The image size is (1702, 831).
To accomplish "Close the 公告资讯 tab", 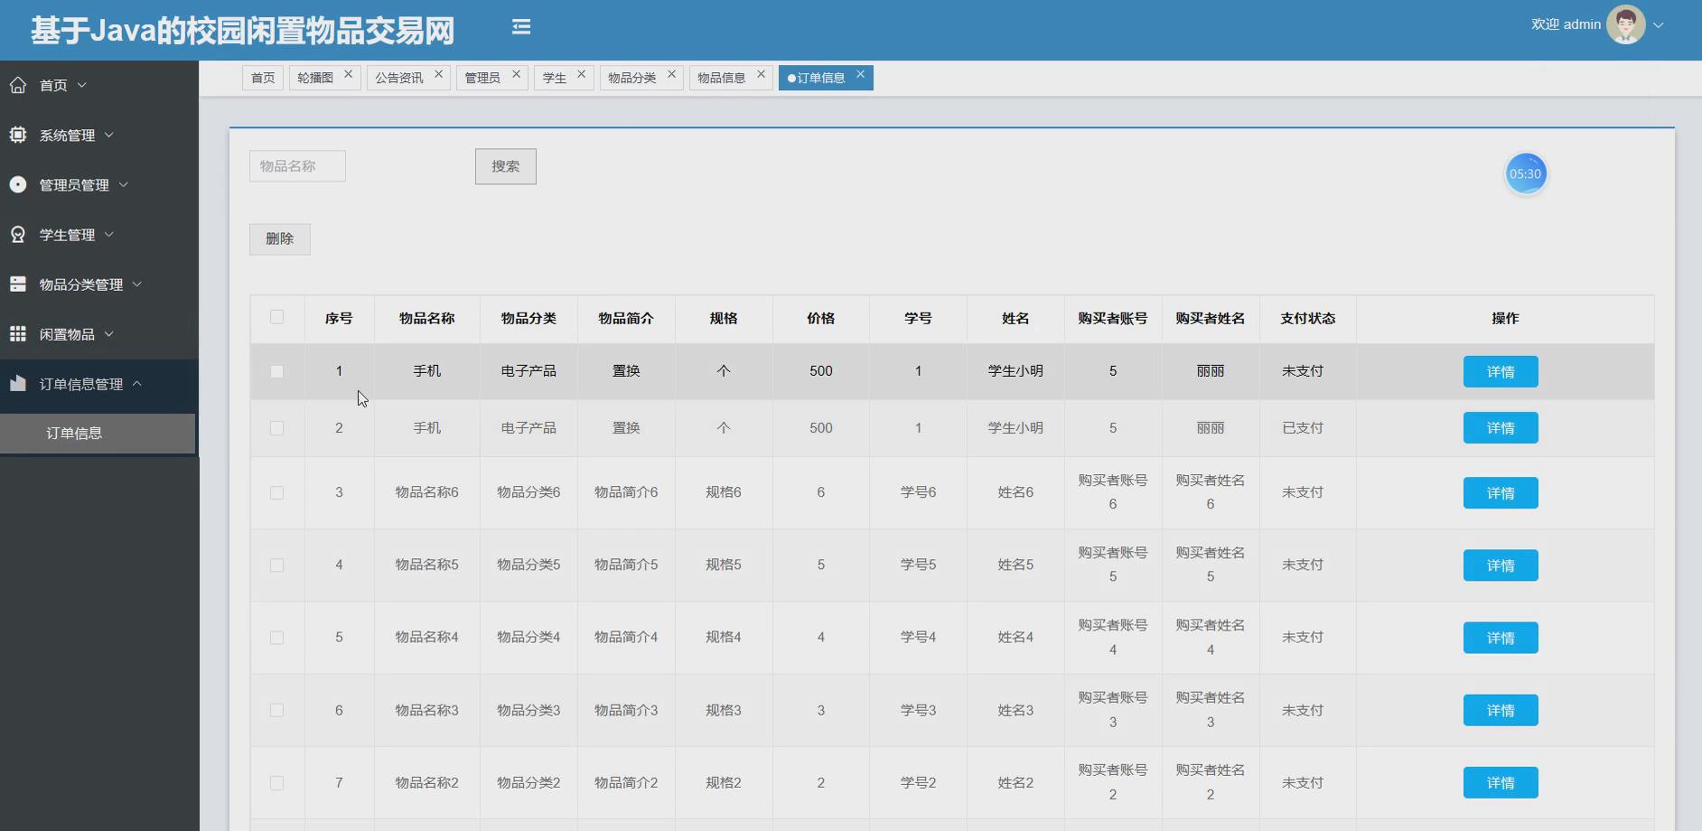I will click(x=438, y=74).
